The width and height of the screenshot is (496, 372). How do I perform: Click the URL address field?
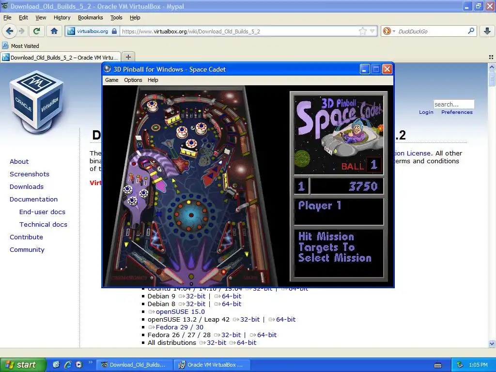[x=240, y=31]
